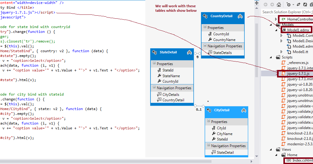
Task: Collapse Navigation Properties section of StateDetail
Action: click(x=154, y=87)
